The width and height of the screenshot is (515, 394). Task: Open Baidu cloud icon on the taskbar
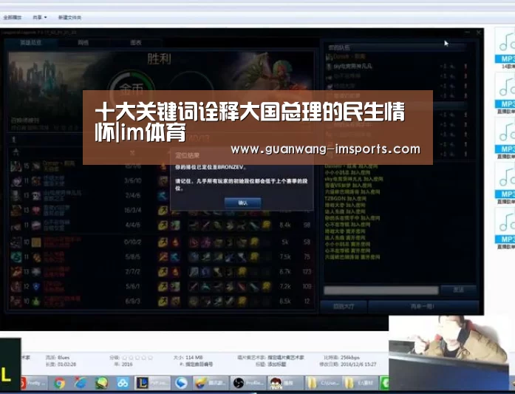tap(123, 383)
